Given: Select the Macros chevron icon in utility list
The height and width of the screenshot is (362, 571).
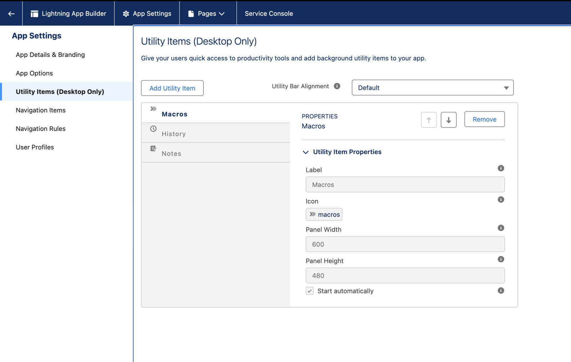Looking at the screenshot, I should (153, 108).
